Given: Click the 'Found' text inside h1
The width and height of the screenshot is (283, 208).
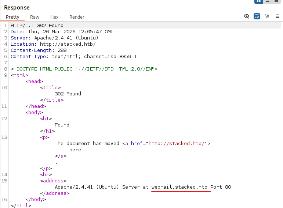Looking at the screenshot, I should pyautogui.click(x=62, y=125).
